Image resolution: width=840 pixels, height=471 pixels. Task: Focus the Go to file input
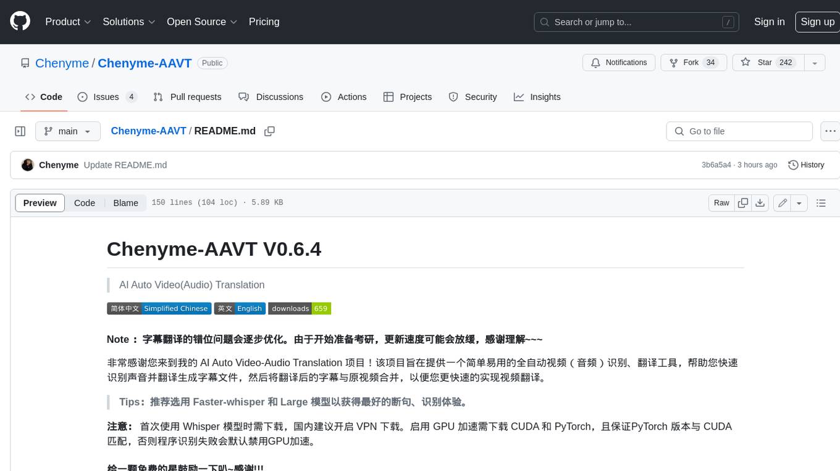[739, 131]
